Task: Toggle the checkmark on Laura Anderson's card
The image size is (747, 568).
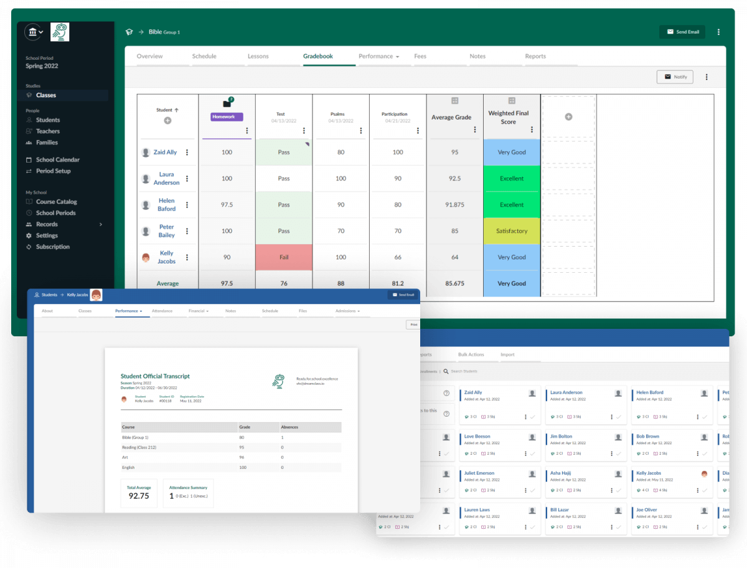Action: coord(619,417)
